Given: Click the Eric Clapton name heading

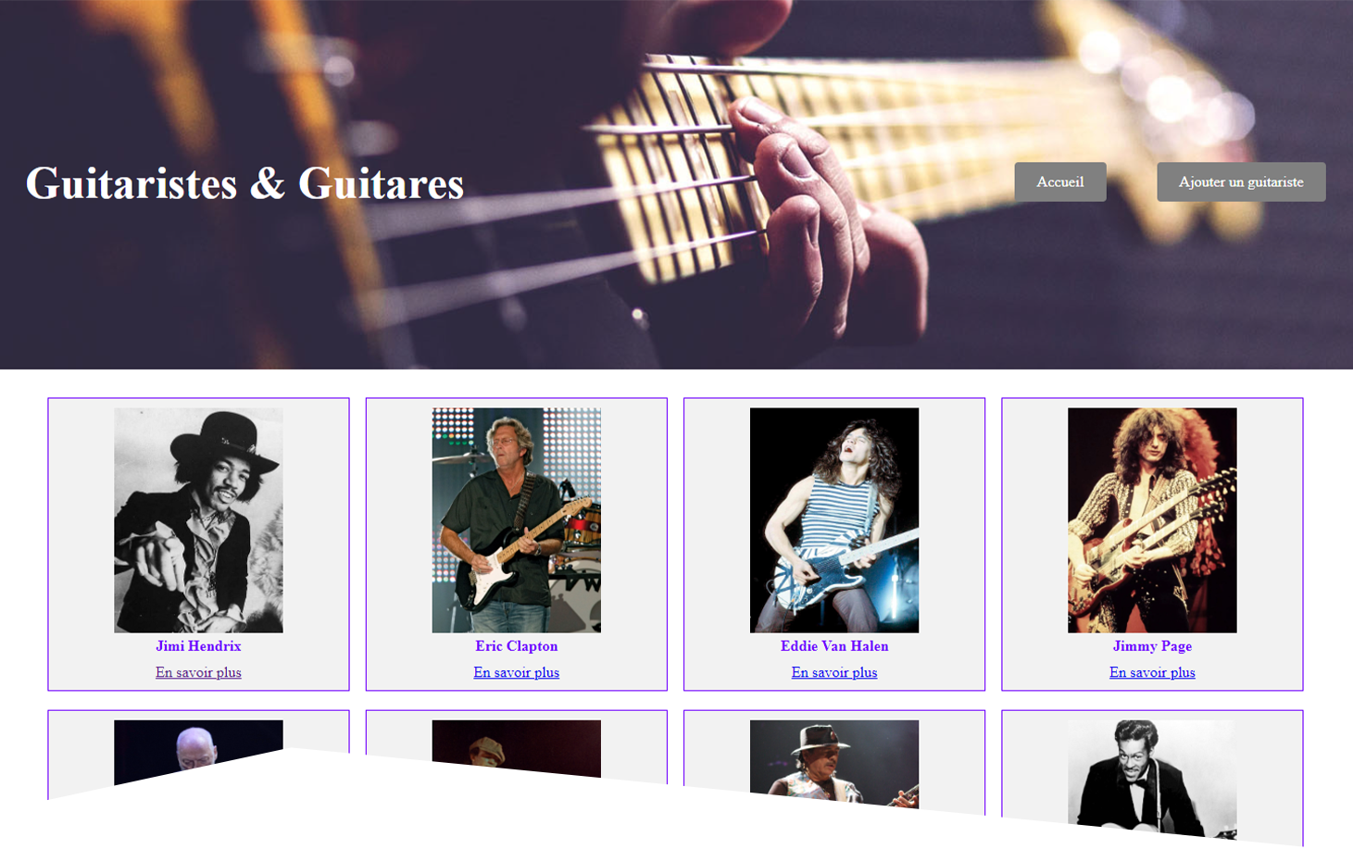Looking at the screenshot, I should coord(516,646).
